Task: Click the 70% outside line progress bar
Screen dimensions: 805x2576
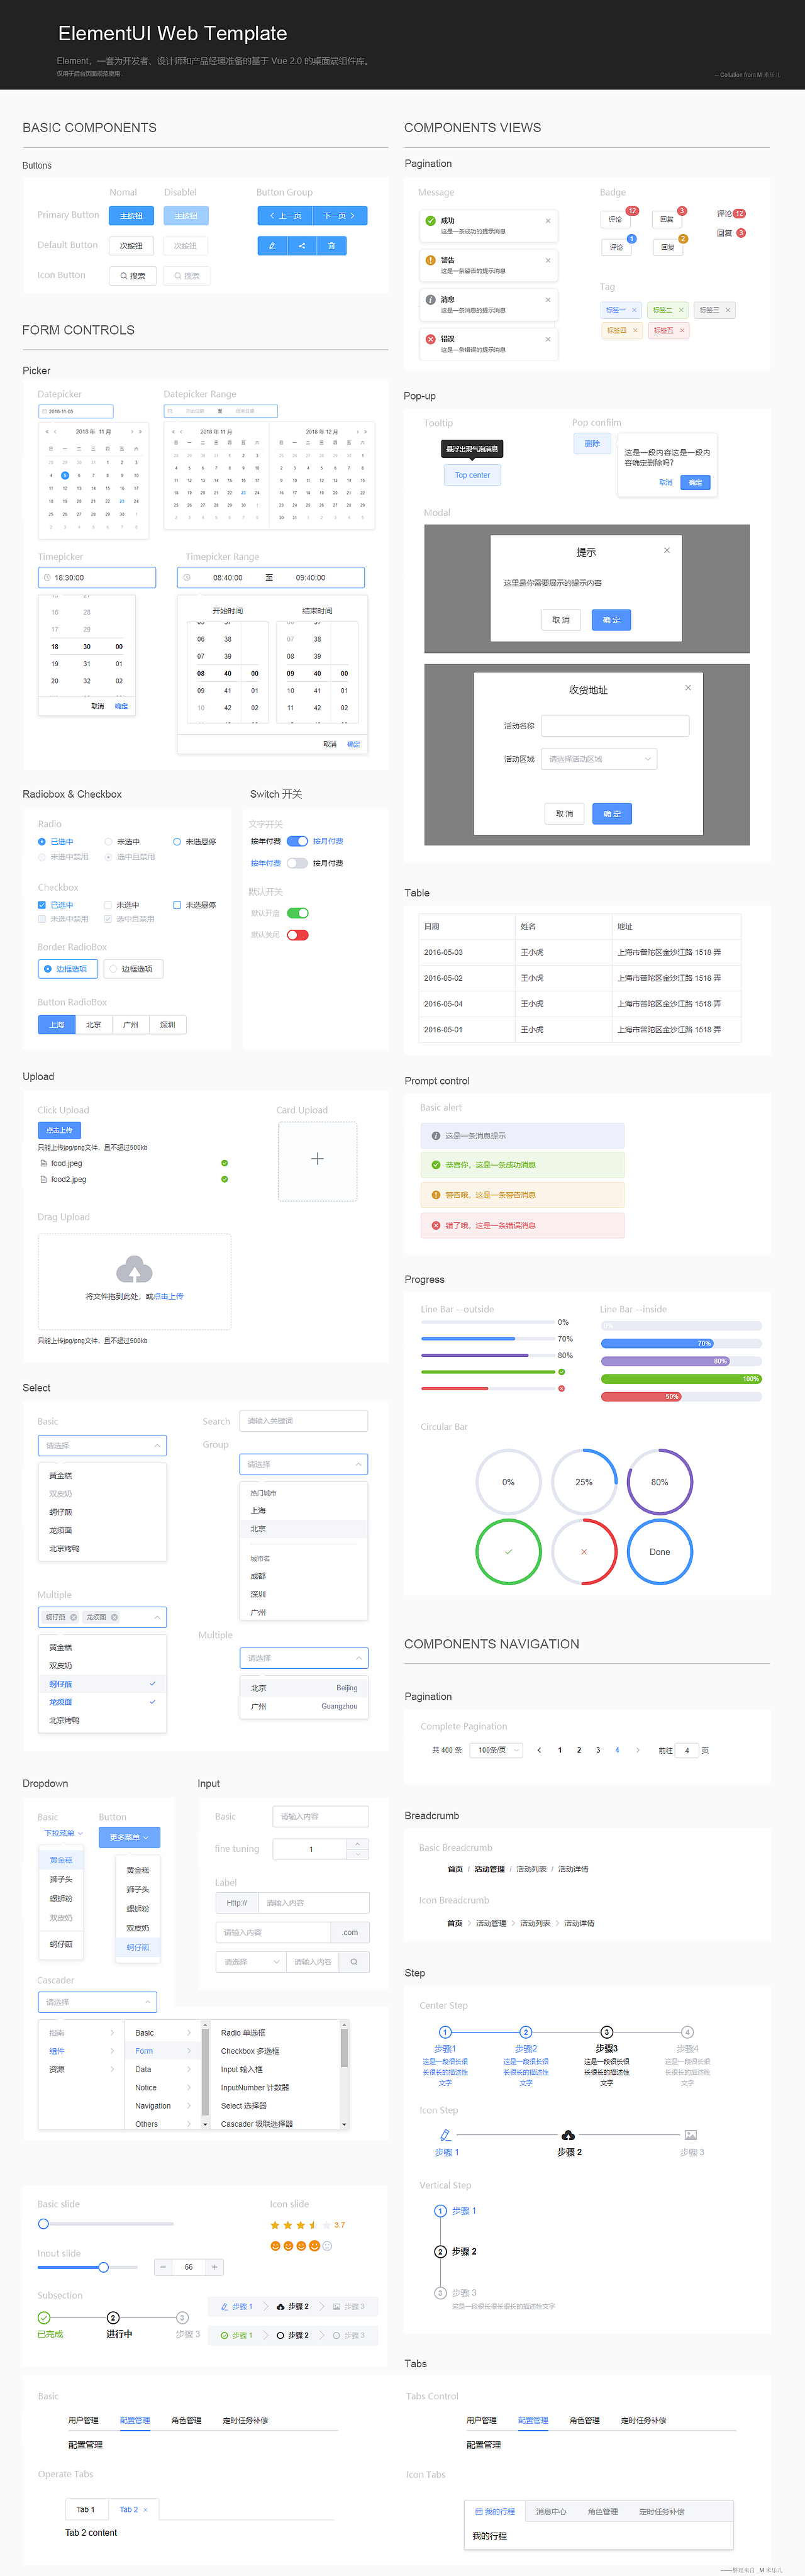Action: (x=487, y=1338)
